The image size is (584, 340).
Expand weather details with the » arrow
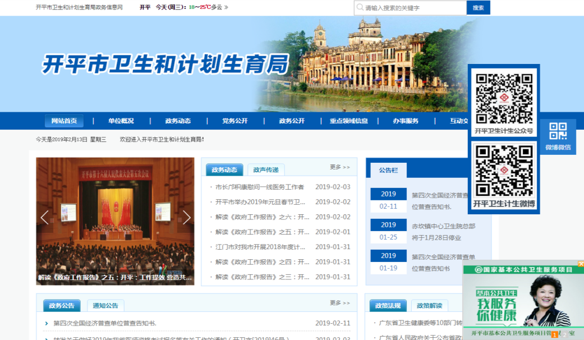pyautogui.click(x=226, y=8)
